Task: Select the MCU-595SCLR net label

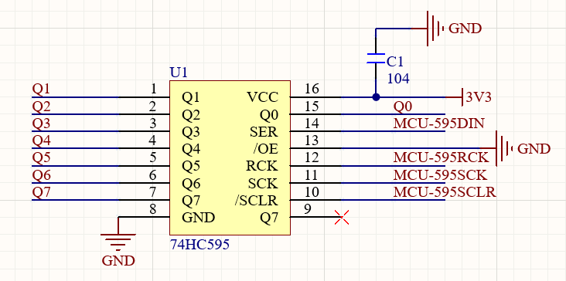Action: click(x=445, y=192)
